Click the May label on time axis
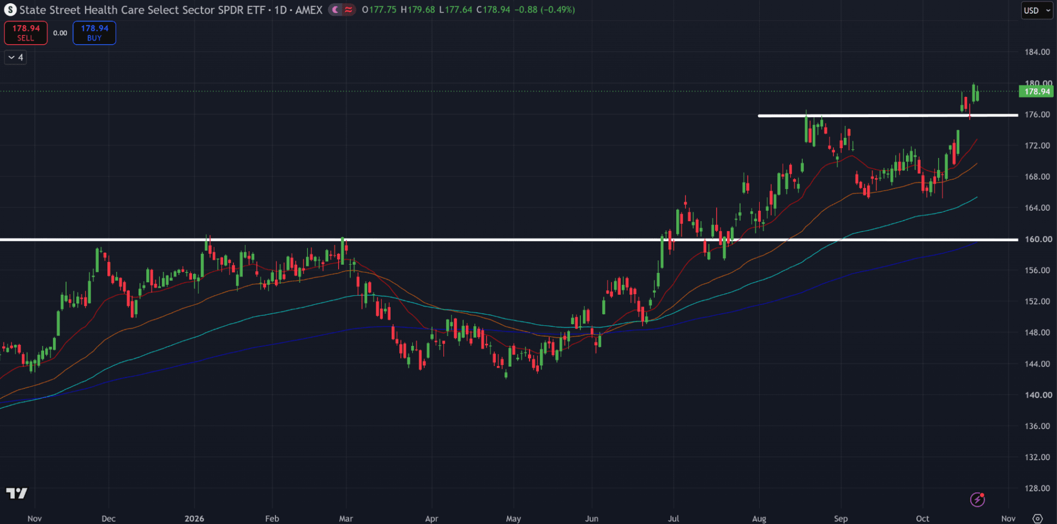Image resolution: width=1057 pixels, height=524 pixels. [513, 519]
